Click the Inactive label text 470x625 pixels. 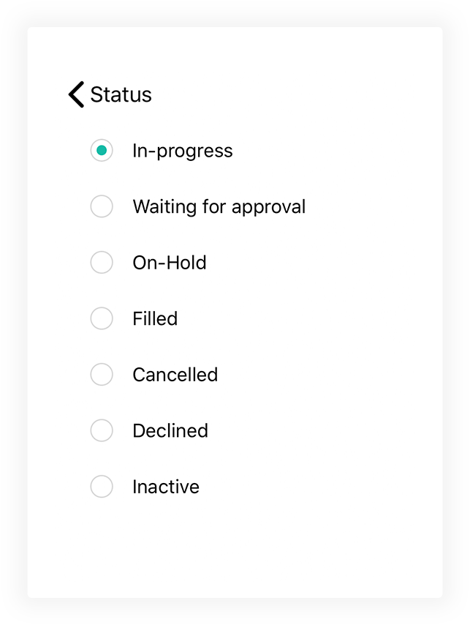tap(165, 487)
